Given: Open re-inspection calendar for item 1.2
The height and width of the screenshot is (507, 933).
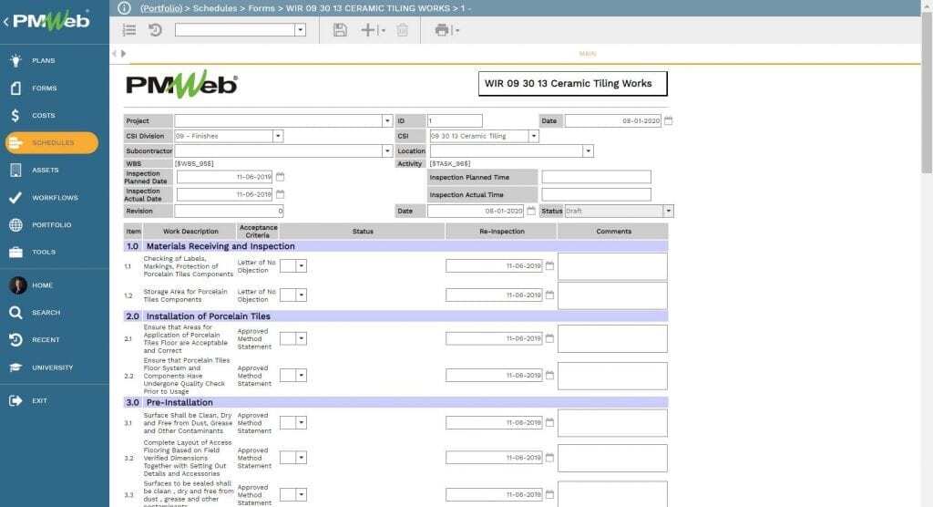Looking at the screenshot, I should pyautogui.click(x=549, y=295).
